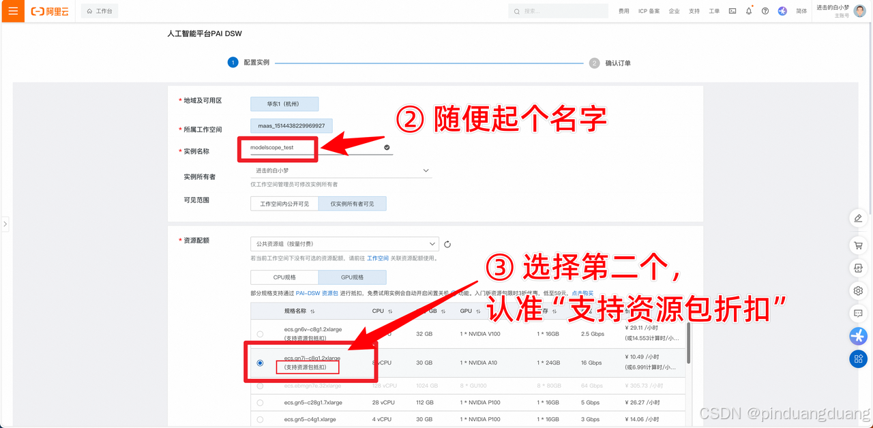Click the refresh icon beside resource group dropdown
873x428 pixels.
pos(447,244)
